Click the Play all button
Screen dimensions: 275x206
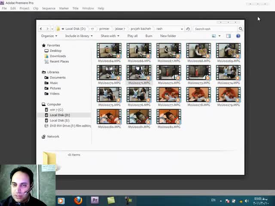[x=132, y=36]
